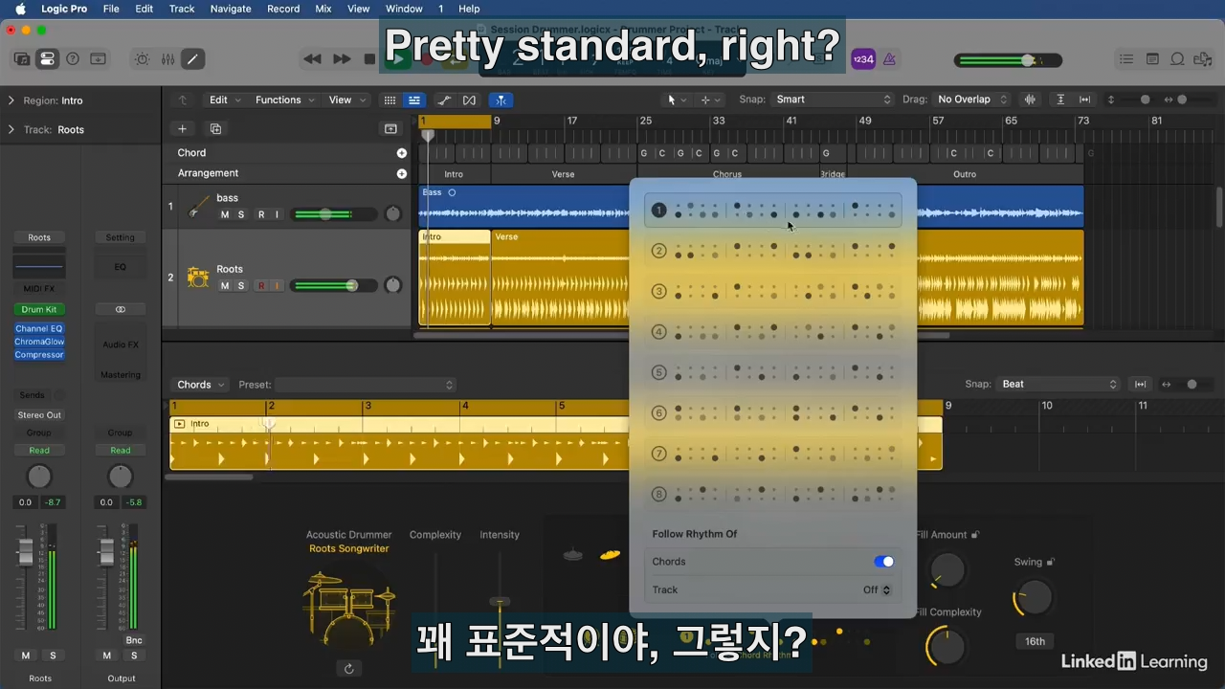Adjust the master volume slider
The image size is (1225, 689).
pos(1008,60)
